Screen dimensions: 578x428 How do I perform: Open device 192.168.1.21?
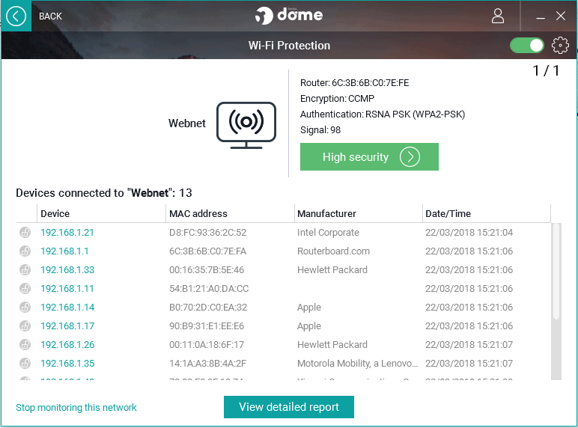pos(67,233)
